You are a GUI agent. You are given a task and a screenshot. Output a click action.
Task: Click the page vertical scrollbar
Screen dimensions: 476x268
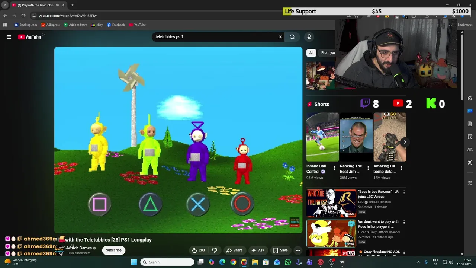[x=462, y=67]
